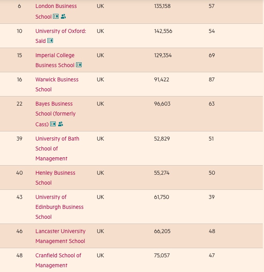The image size is (264, 272).
Task: Open Cranfield School of Management link
Action: [58, 260]
